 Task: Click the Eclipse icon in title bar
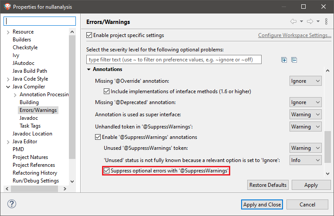(7, 7)
